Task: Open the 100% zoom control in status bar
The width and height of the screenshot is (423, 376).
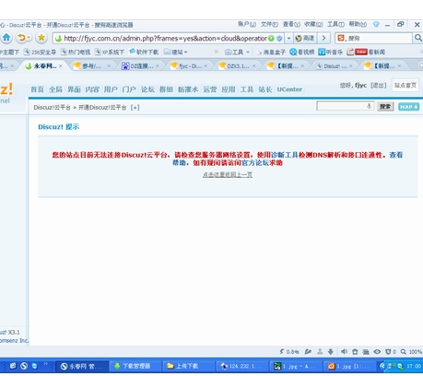Action: click(411, 352)
